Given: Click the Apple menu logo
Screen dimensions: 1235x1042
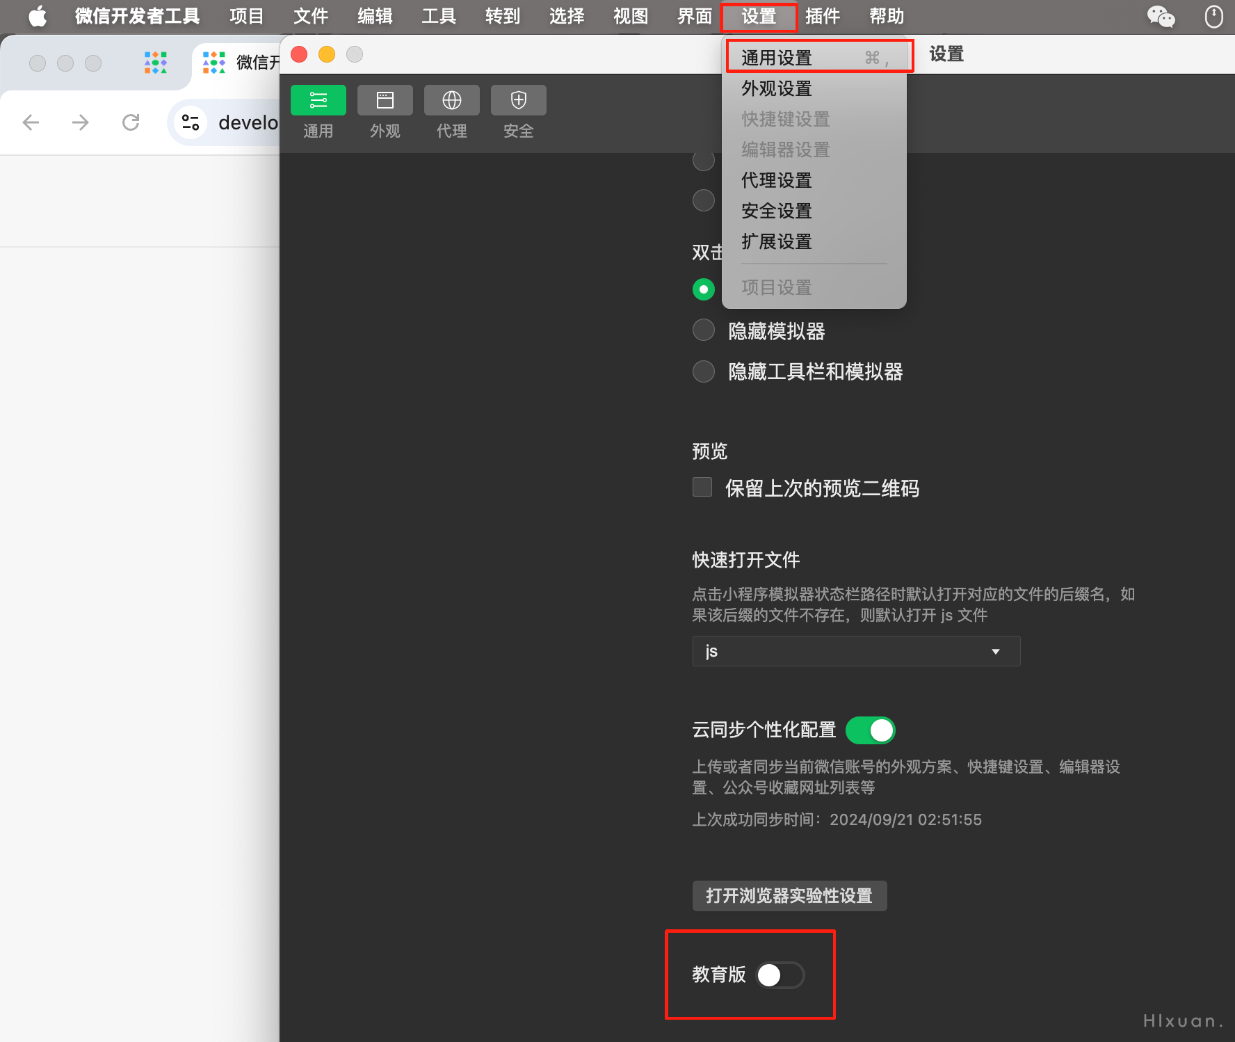Looking at the screenshot, I should 38,16.
